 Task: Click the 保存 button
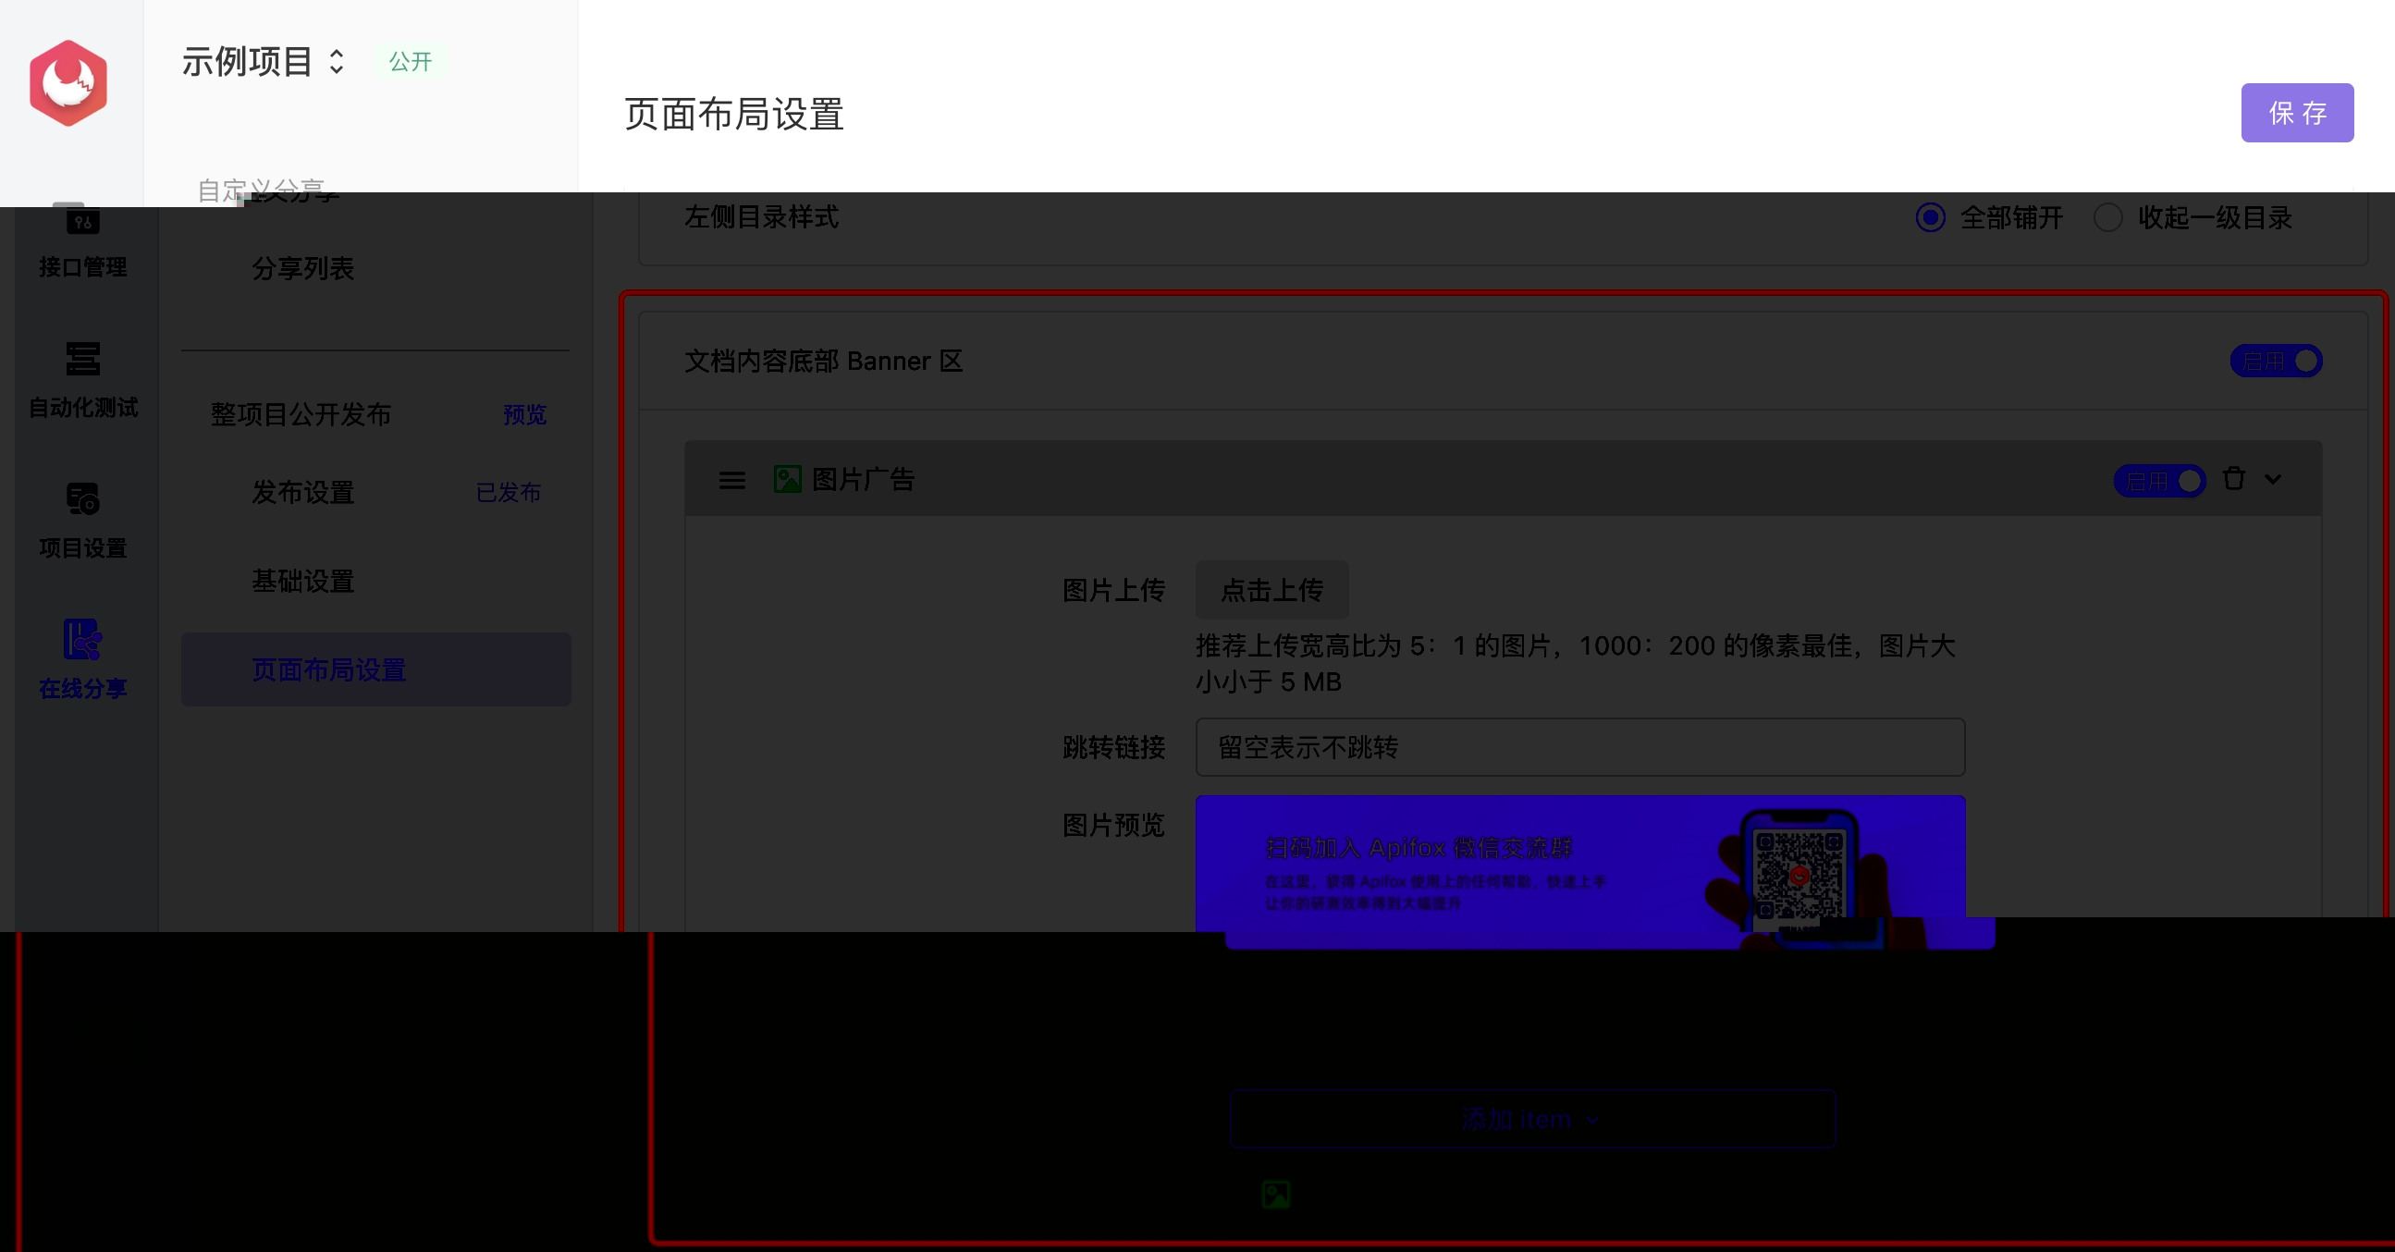tap(2296, 114)
